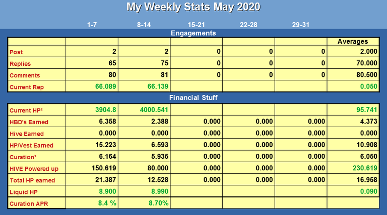The image size is (387, 215).
Task: Select the "Post" row label
Action: pos(16,52)
